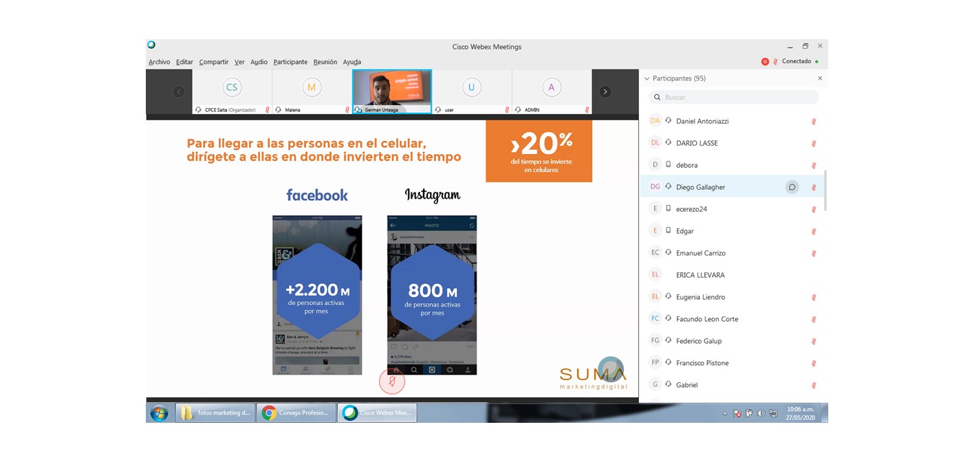This screenshot has height=462, width=974.
Task: Select the ADMIN participant thumbnail
Action: click(x=551, y=91)
